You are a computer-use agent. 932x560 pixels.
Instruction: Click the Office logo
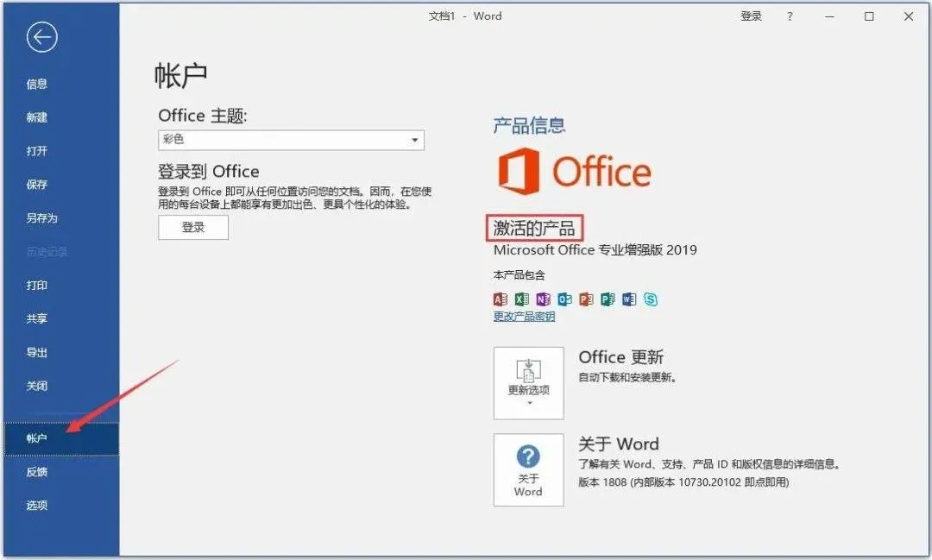point(574,171)
